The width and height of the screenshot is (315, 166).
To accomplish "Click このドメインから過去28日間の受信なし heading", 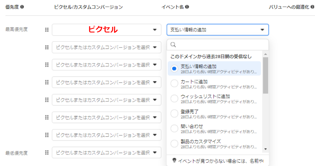I will coord(211,56).
